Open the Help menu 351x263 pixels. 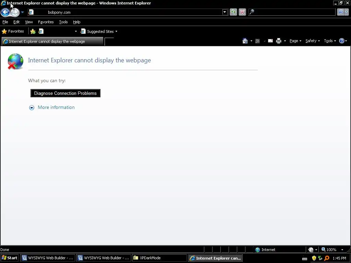click(x=76, y=22)
